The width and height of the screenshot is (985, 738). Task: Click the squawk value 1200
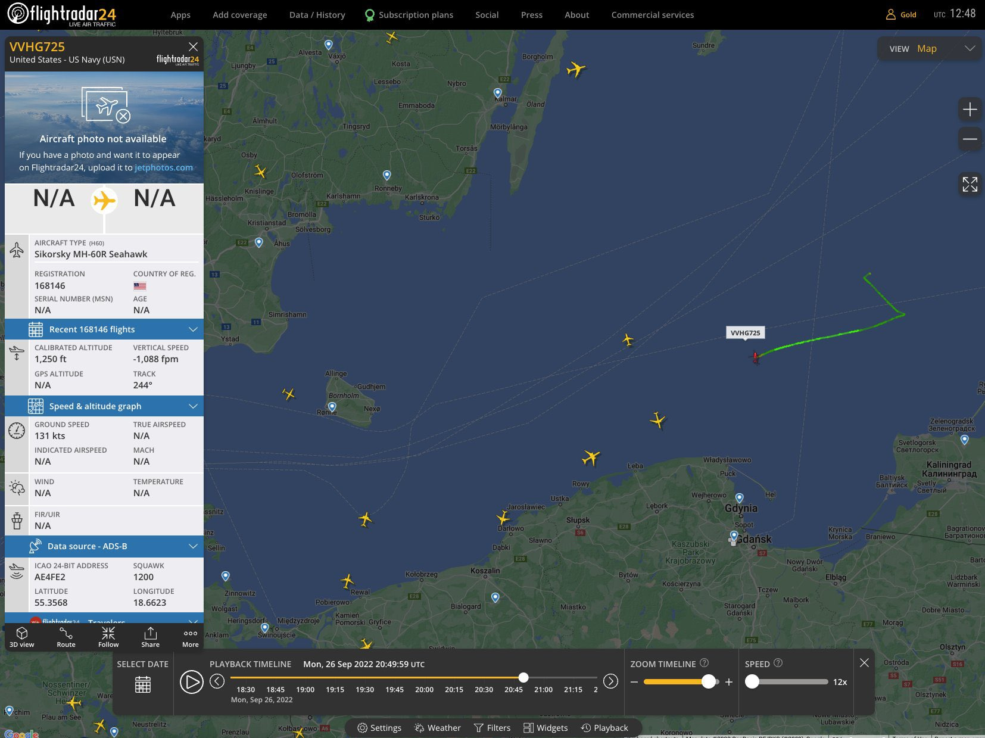[x=144, y=577]
